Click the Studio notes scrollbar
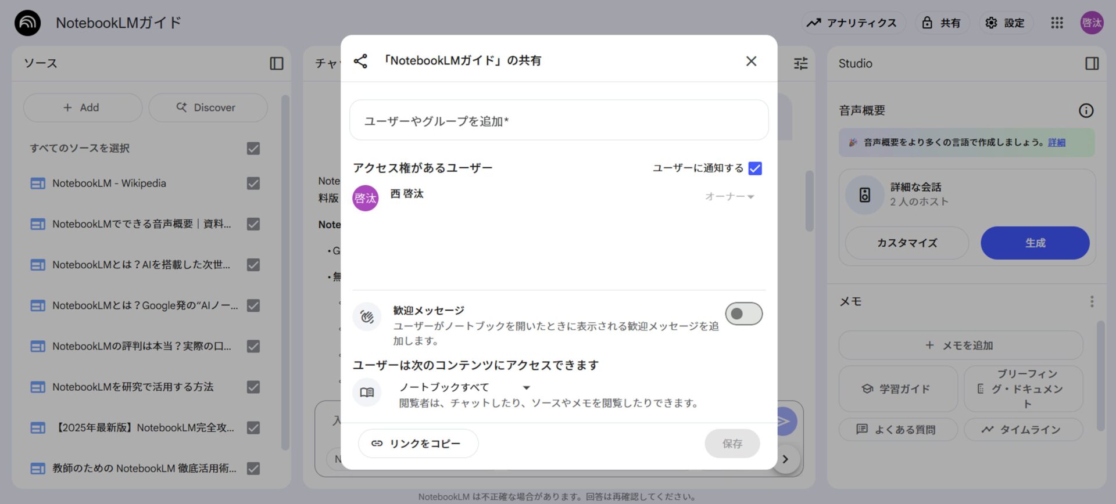1116x504 pixels. click(x=1100, y=376)
